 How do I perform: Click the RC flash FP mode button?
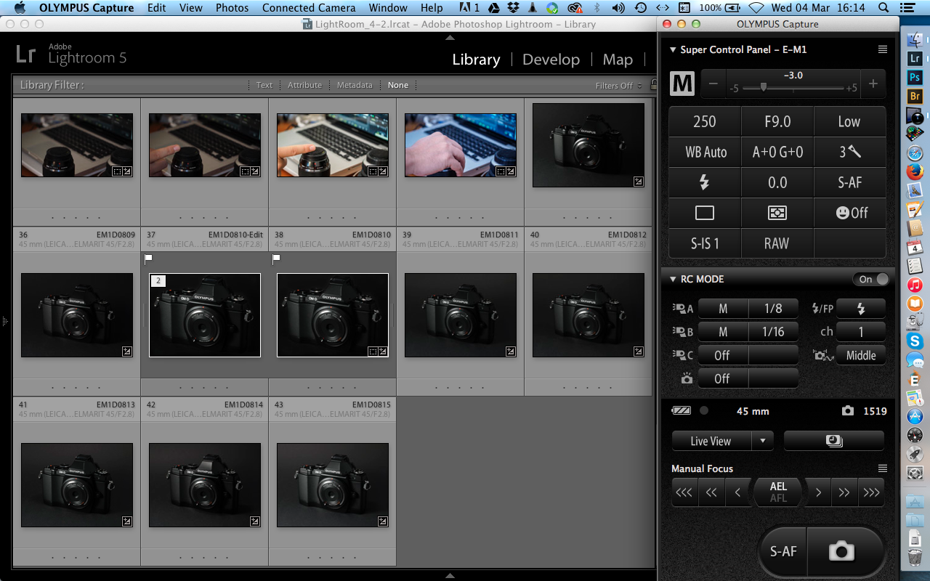tap(861, 309)
